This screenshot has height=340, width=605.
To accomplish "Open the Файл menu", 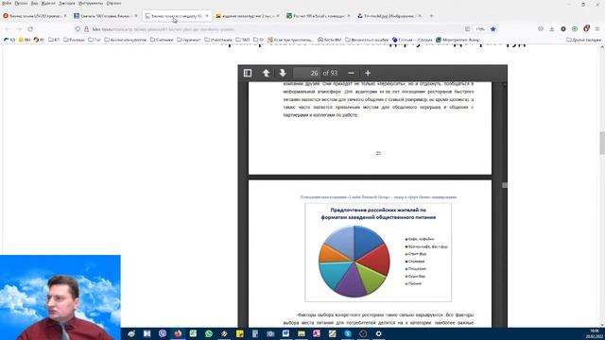I will 7,3.
